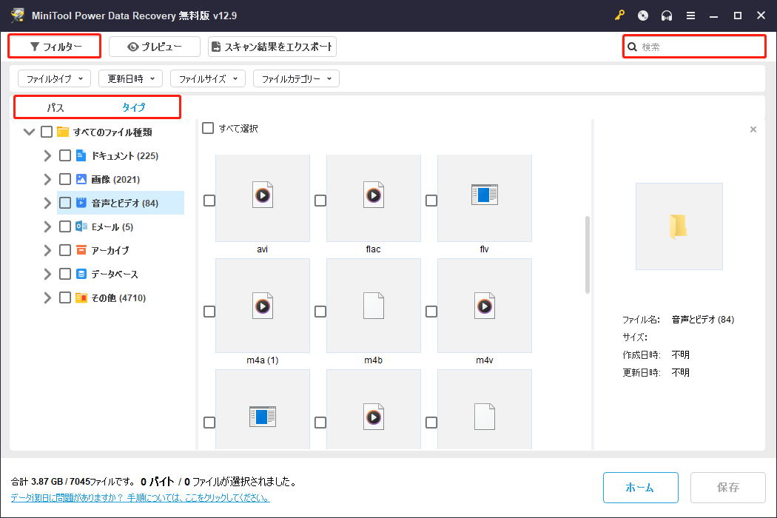The image size is (777, 518).
Task: Tick the 音声とビデオ (84) checkbox
Action: coord(65,203)
